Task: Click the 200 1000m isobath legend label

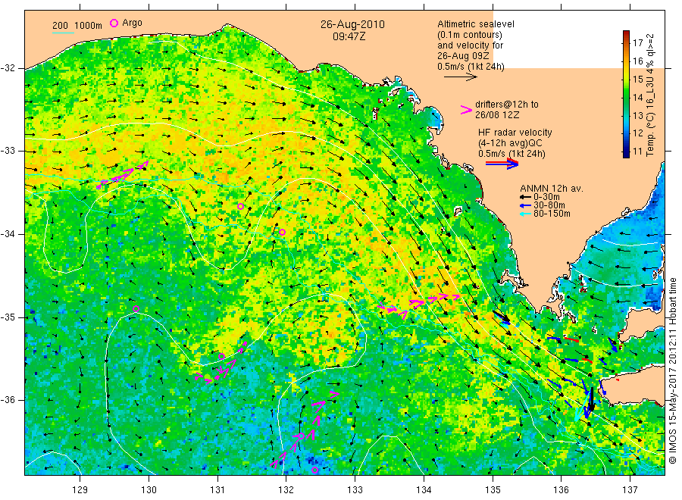Action: tap(77, 26)
